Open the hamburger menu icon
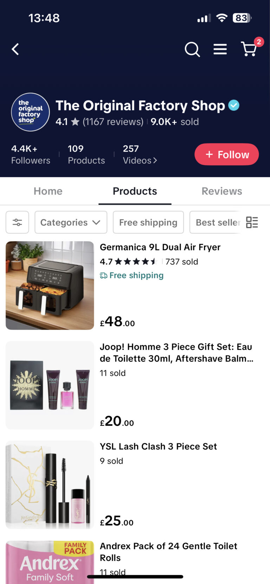The height and width of the screenshot is (584, 270). click(220, 49)
